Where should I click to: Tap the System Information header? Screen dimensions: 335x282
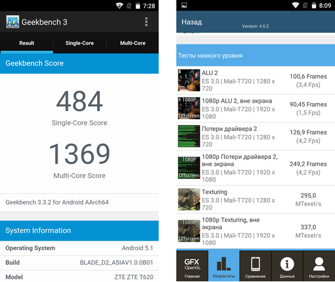(79, 230)
